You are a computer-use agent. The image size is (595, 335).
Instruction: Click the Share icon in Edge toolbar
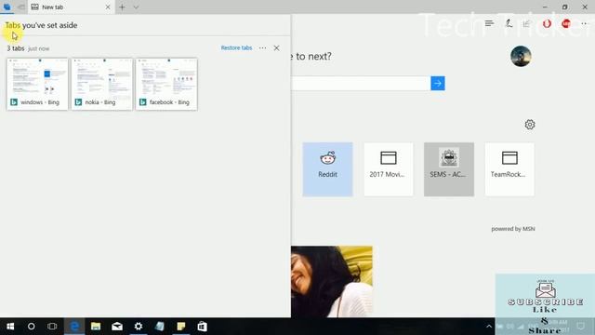[x=527, y=23]
